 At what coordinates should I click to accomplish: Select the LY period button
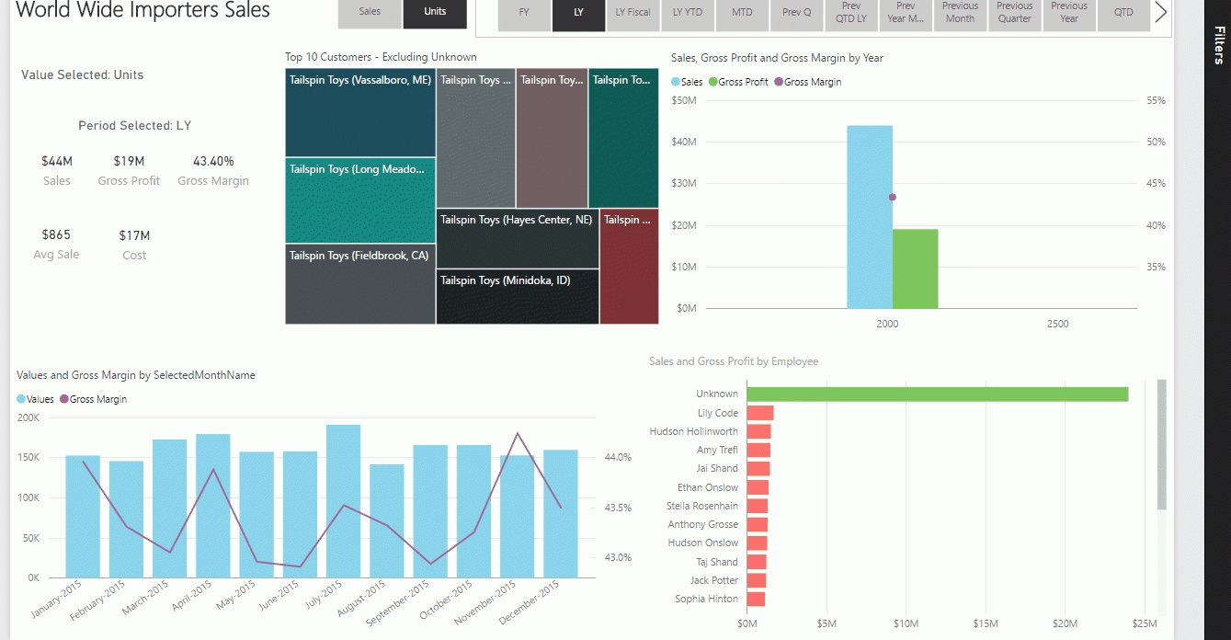pos(578,14)
